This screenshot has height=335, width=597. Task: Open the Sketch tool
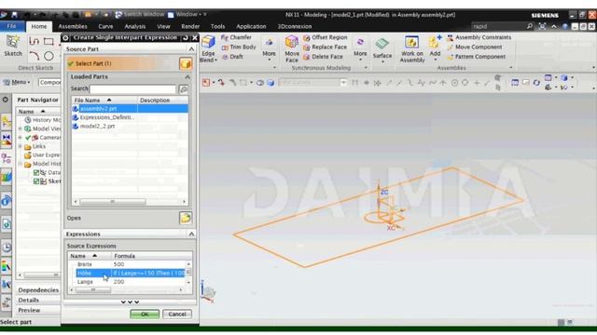click(13, 46)
